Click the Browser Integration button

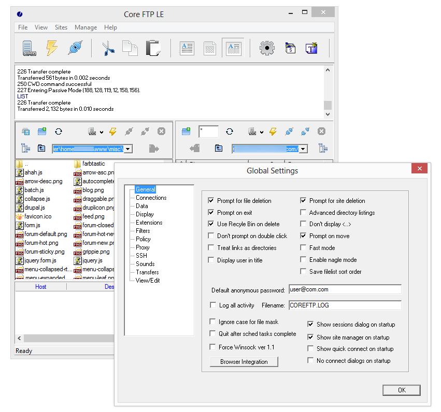(x=244, y=362)
